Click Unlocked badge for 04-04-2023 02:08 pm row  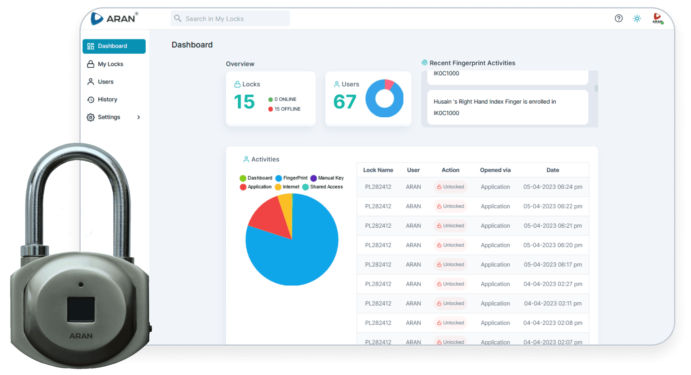450,323
